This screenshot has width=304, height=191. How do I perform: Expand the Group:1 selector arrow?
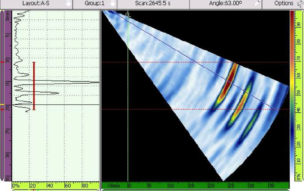[x=112, y=3]
